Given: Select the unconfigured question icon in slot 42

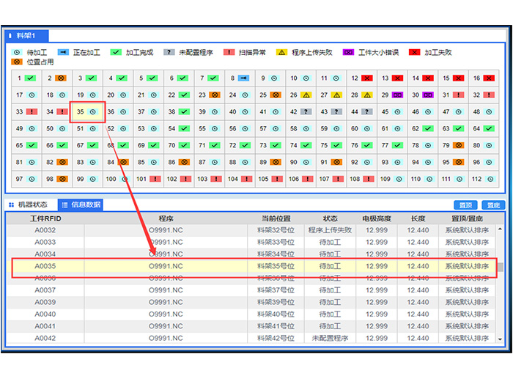Looking at the screenshot, I should point(306,112).
